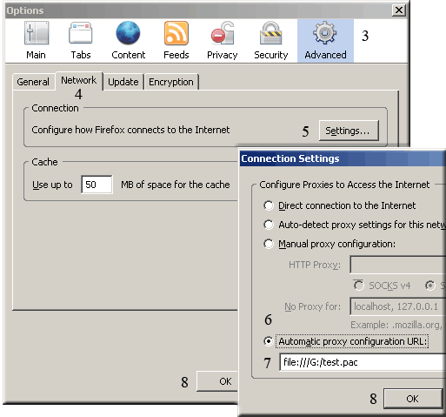Click the Connection Settings title bar
The height and width of the screenshot is (417, 446).
click(x=343, y=158)
